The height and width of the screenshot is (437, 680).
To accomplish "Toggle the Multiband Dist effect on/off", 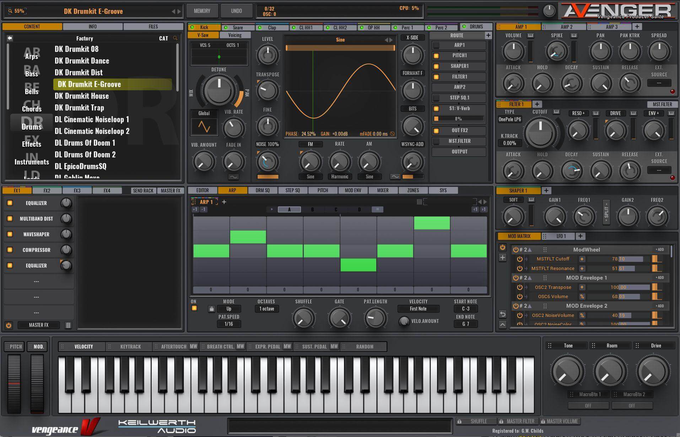I will click(x=10, y=218).
